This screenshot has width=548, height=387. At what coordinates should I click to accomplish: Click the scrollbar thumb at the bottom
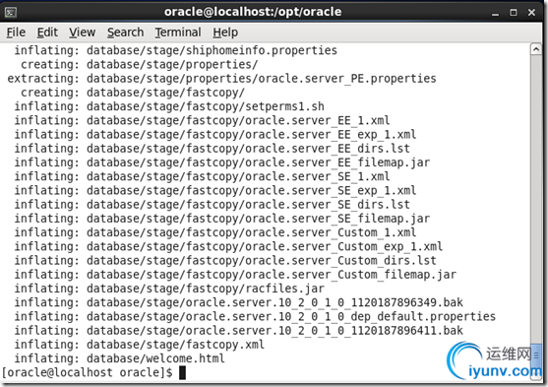tap(536, 356)
